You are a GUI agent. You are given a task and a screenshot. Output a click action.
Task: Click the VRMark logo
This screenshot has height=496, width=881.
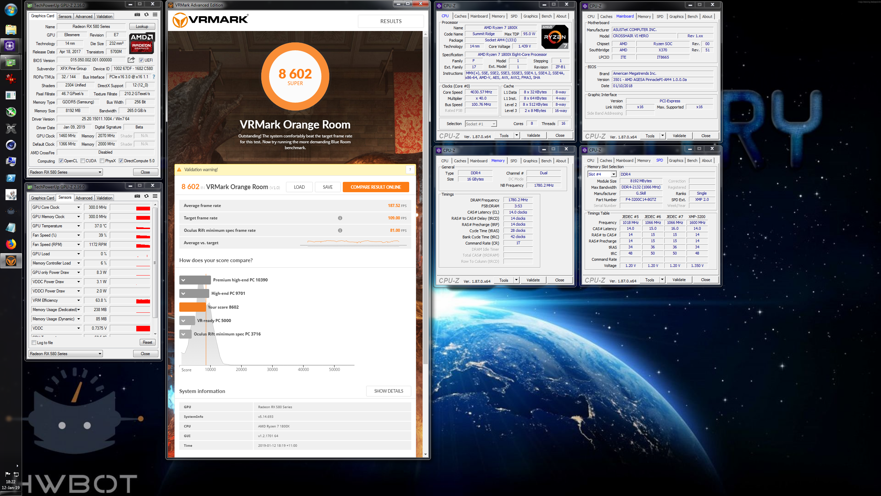210,20
